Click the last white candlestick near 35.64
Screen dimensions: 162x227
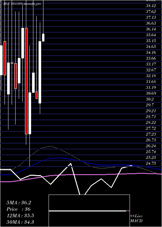tap(43, 38)
